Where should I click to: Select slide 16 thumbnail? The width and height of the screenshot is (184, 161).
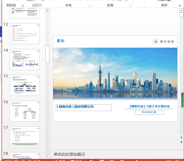coord(25,111)
